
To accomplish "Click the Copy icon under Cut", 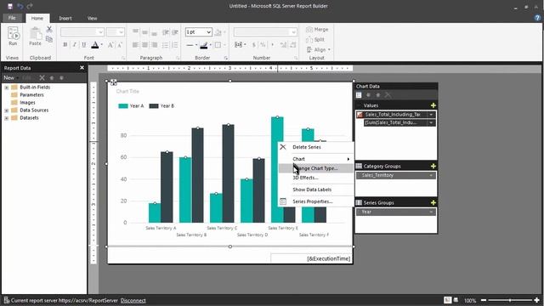I will [49, 39].
